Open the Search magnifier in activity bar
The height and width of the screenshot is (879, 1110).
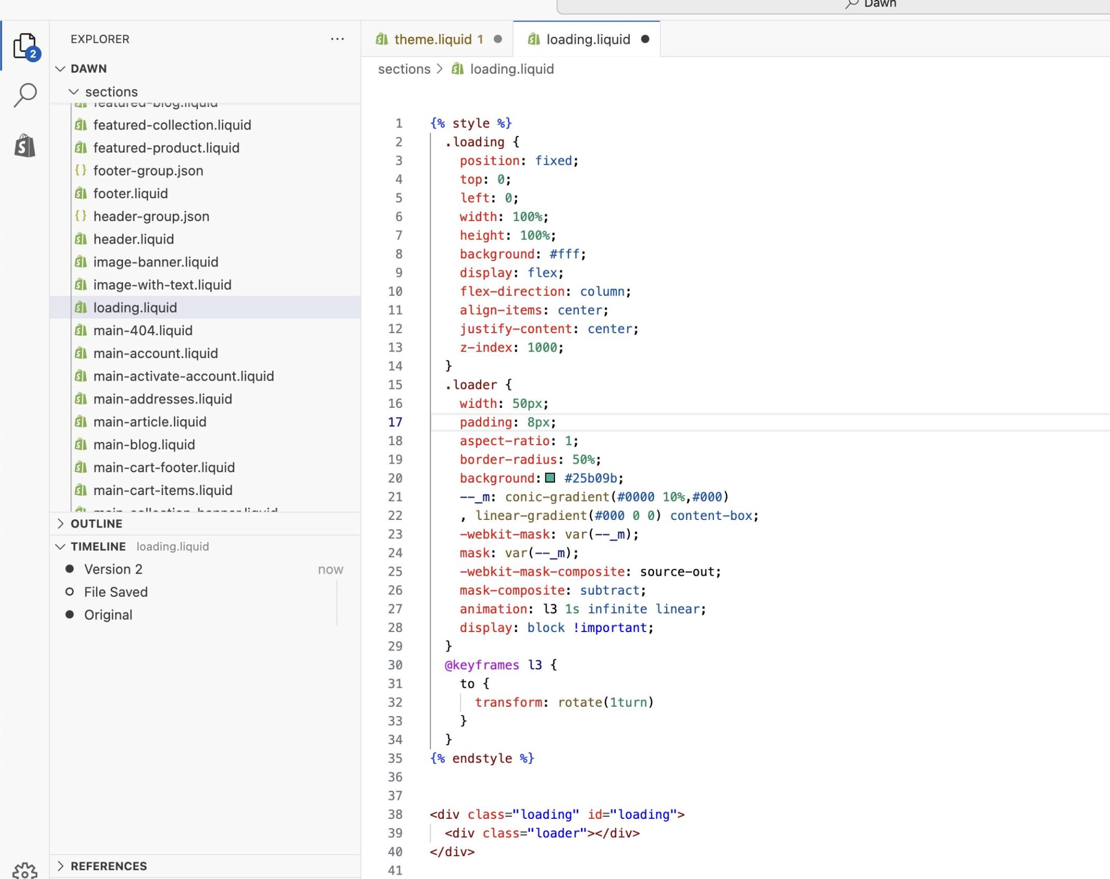tap(25, 95)
